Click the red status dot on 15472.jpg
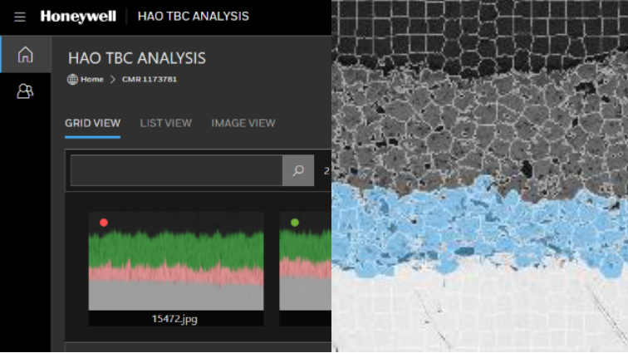Image resolution: width=628 pixels, height=353 pixels. point(104,223)
